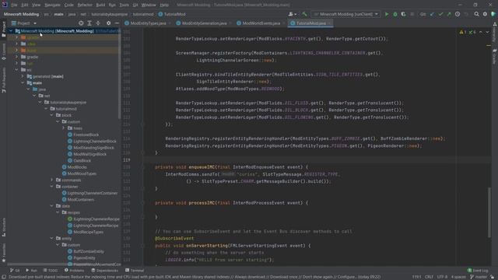Click the Git rollback undo arrow
Screen dimensions: 498x280
click(x=466, y=14)
